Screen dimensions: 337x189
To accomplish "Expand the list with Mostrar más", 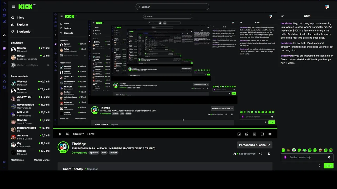I will (17, 160).
